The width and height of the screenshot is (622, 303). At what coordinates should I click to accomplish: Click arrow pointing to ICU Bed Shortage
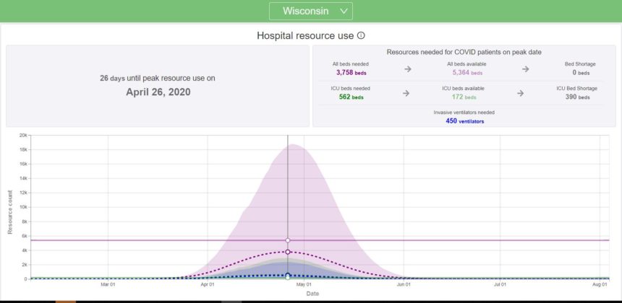(521, 94)
